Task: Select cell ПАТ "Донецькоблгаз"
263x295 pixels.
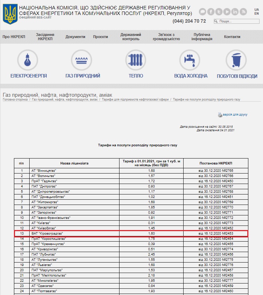Action: coord(74,197)
